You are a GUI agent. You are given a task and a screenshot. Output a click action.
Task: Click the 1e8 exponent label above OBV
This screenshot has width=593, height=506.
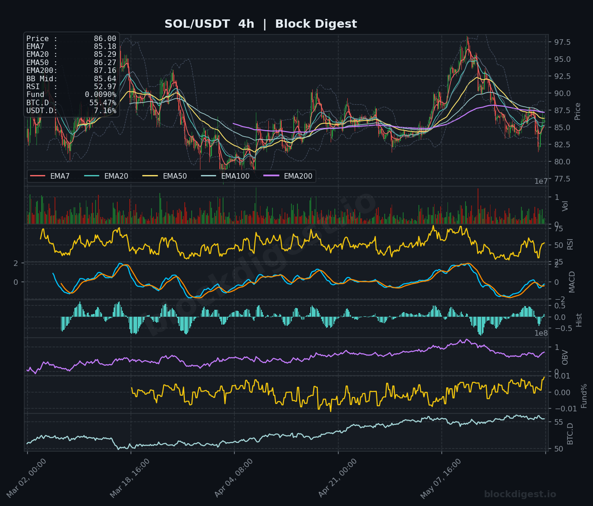click(541, 333)
